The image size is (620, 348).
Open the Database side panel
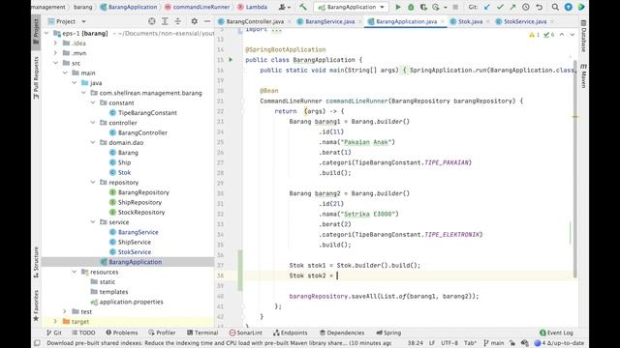click(583, 37)
